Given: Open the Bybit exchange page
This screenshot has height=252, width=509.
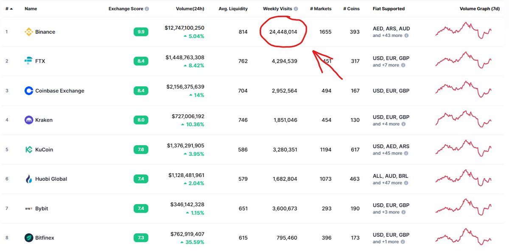Looking at the screenshot, I should 42,208.
